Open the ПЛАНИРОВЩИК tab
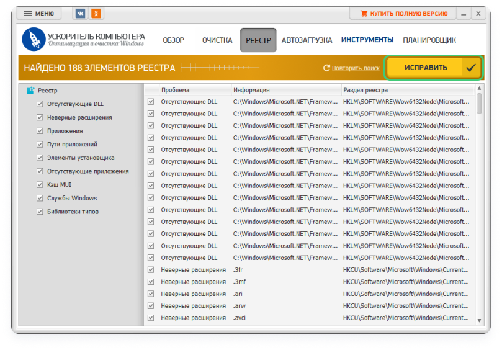 point(429,40)
